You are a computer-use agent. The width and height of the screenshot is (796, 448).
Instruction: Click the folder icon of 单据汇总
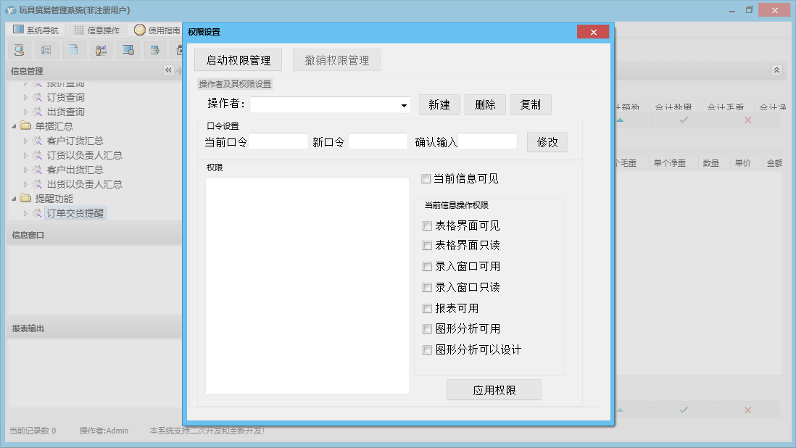click(x=25, y=126)
